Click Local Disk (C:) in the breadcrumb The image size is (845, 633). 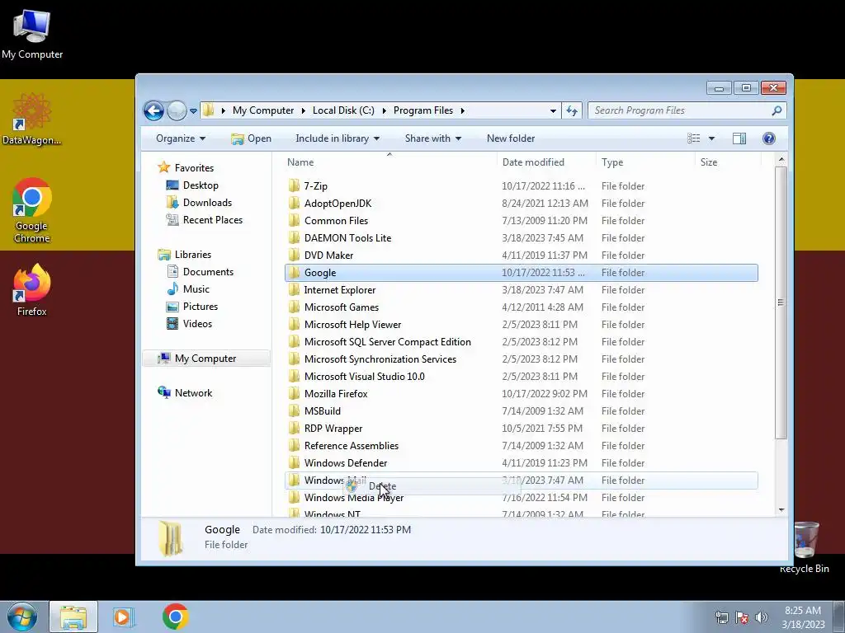(x=343, y=110)
